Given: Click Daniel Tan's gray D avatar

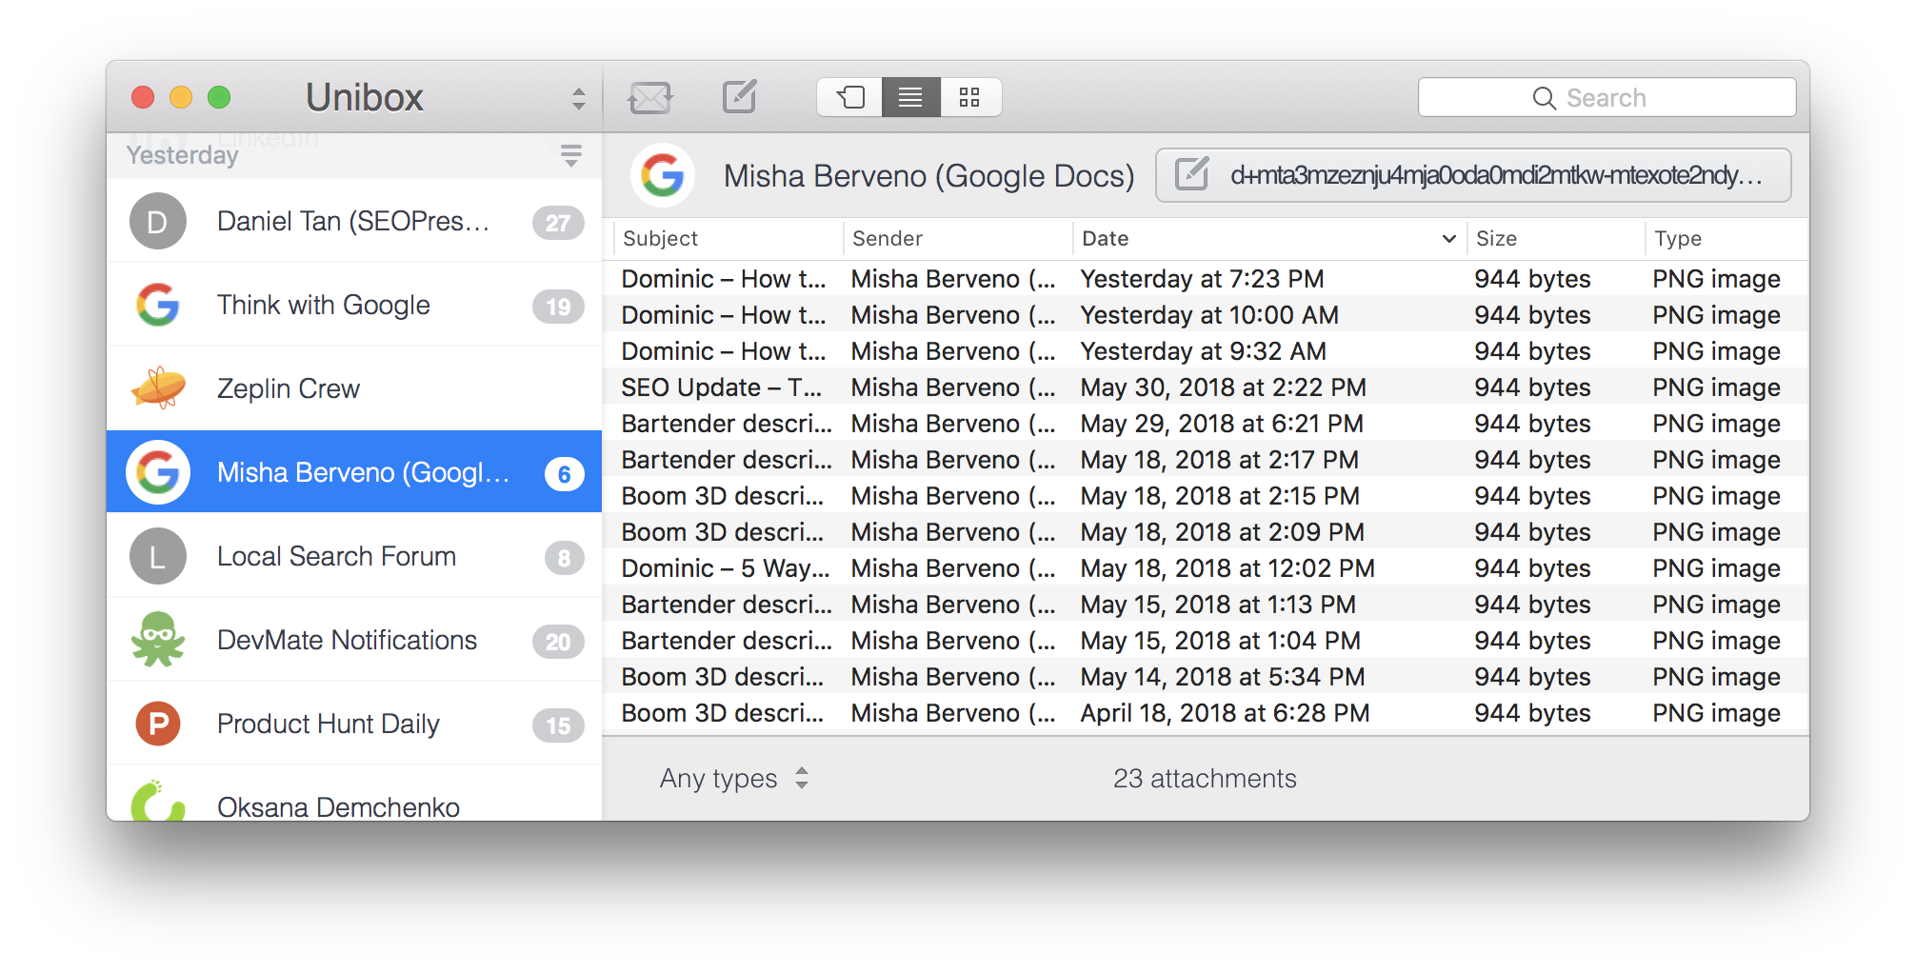Looking at the screenshot, I should click(158, 221).
